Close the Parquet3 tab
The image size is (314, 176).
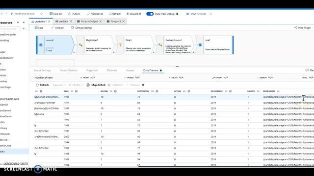click(x=123, y=22)
